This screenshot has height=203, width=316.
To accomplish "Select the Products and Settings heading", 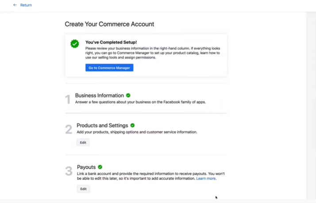I will coord(102,125).
